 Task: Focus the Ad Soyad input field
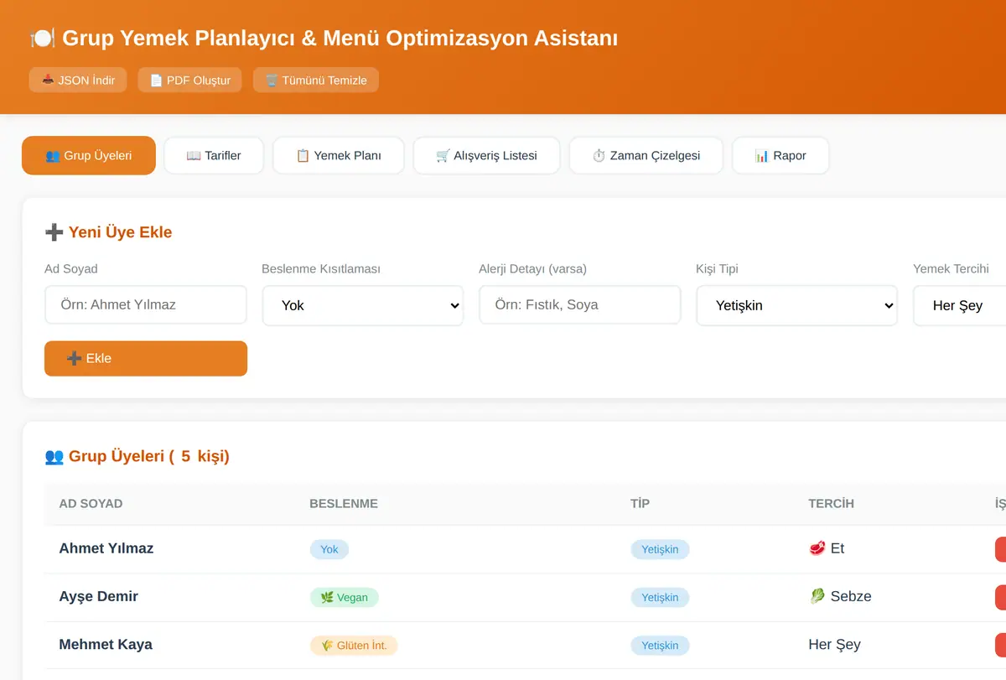pyautogui.click(x=146, y=305)
